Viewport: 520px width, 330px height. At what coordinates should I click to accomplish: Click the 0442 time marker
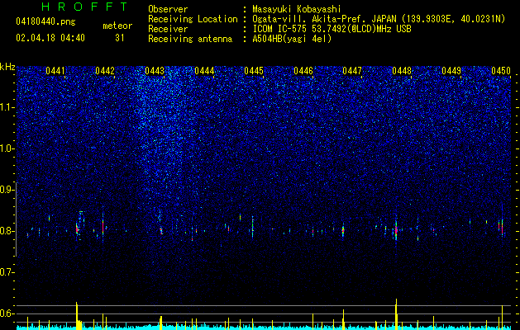[105, 71]
